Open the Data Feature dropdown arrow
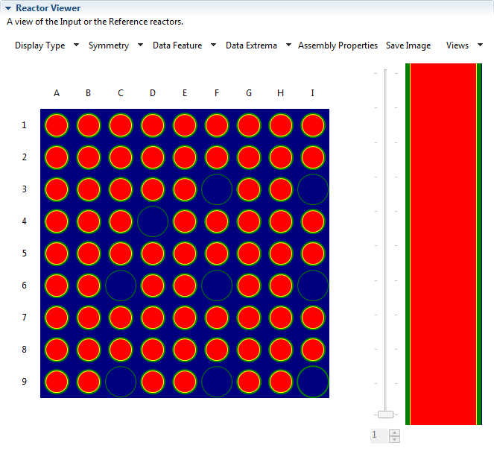Image resolution: width=494 pixels, height=451 pixels. tap(213, 45)
